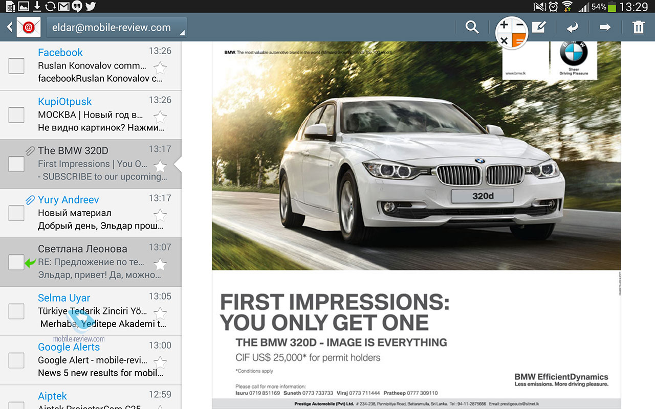The image size is (655, 409).
Task: Star the Yury Andreev email
Action: tap(160, 215)
